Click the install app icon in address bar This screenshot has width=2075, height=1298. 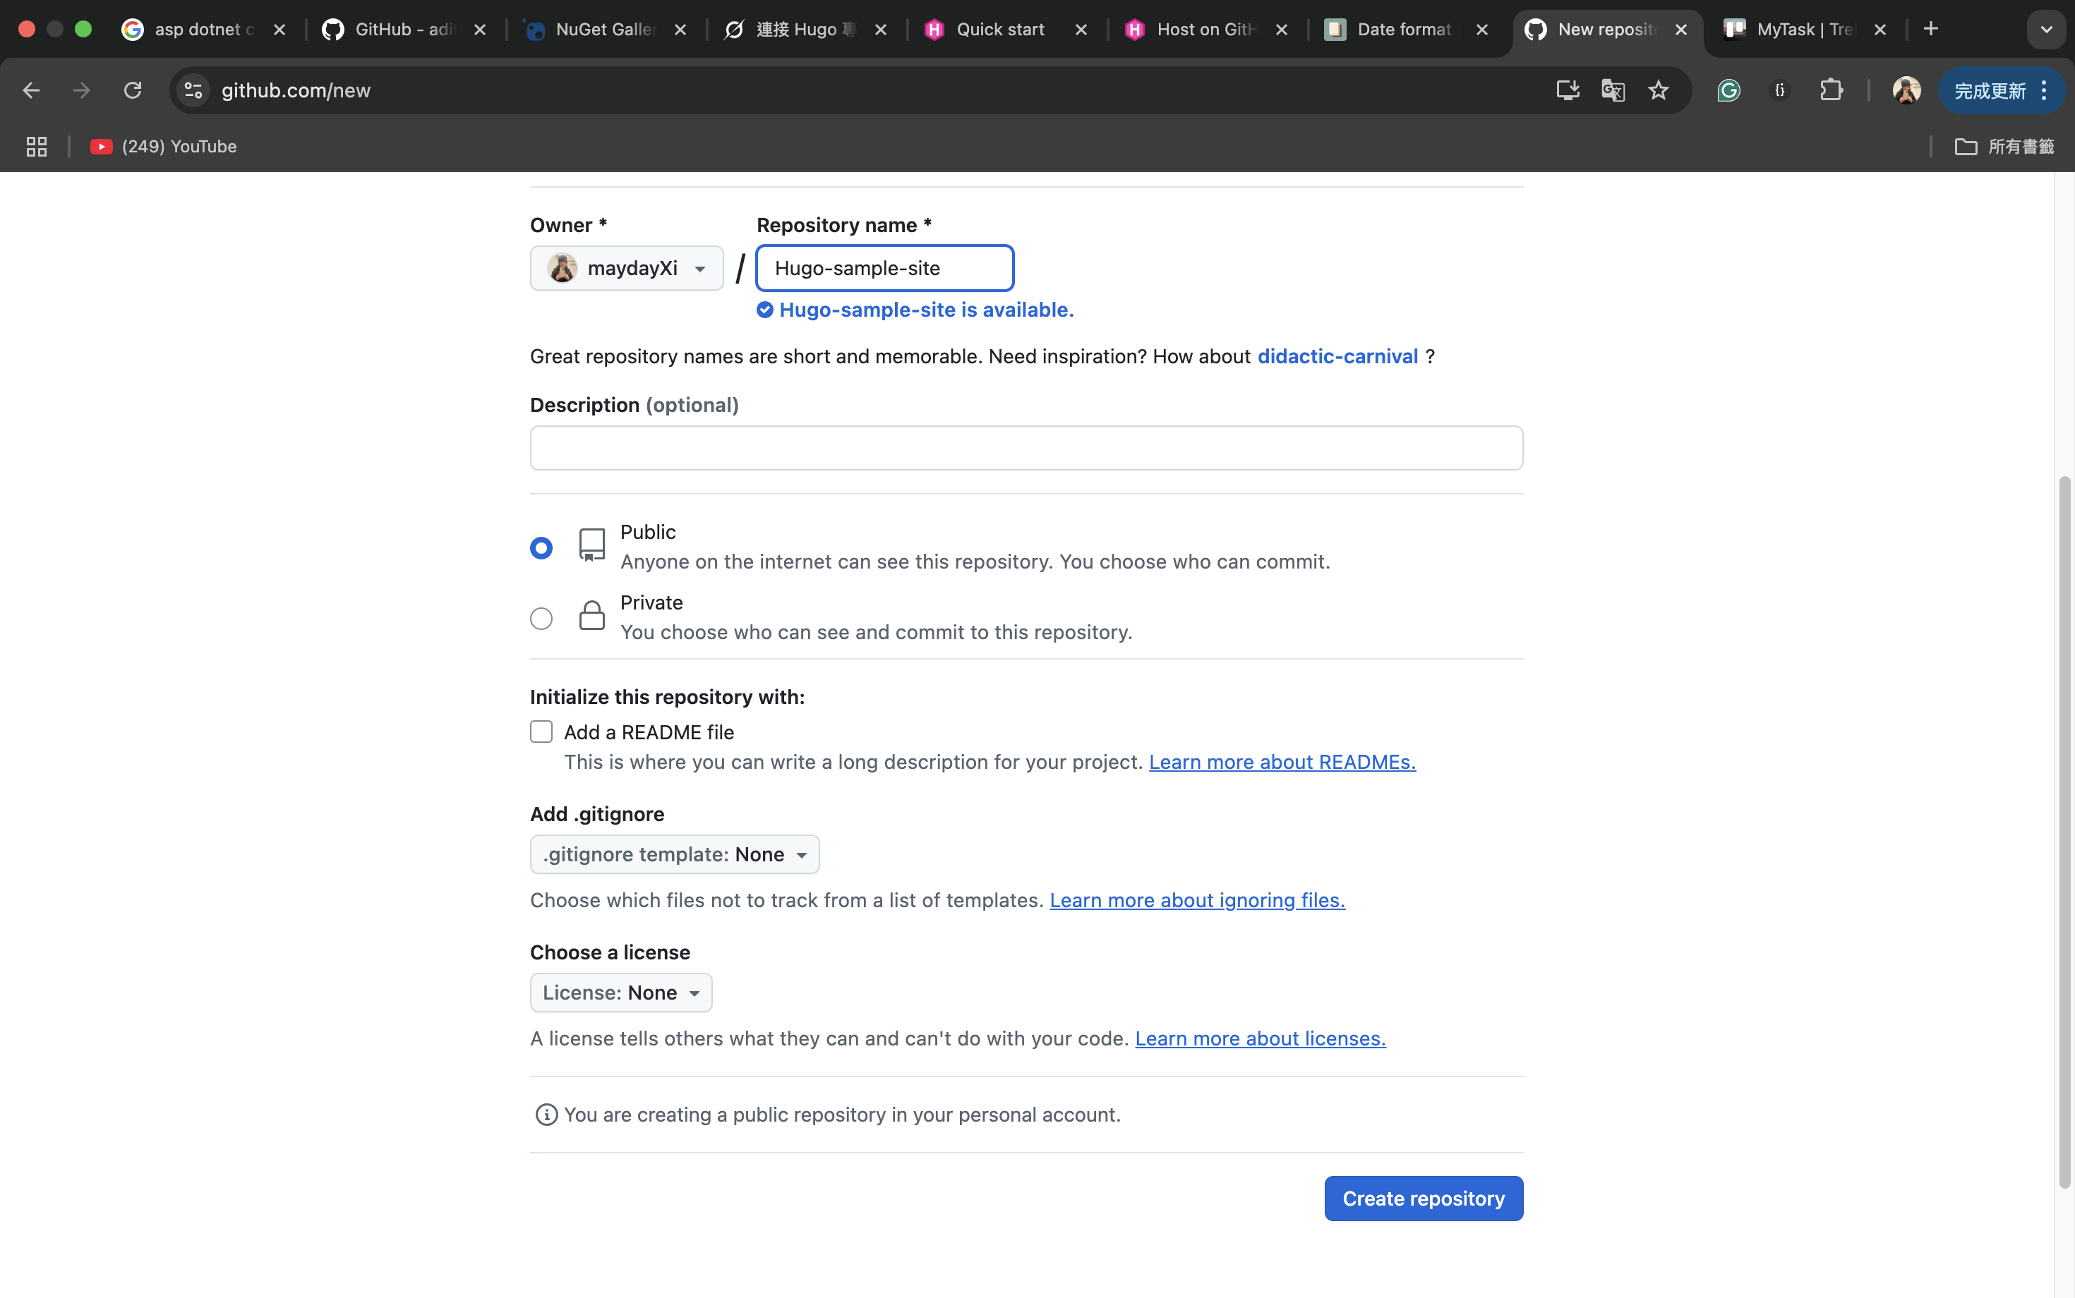1568,90
